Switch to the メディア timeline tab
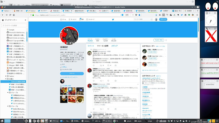Screen dimensions: 219x123 pyautogui.click(x=114, y=46)
